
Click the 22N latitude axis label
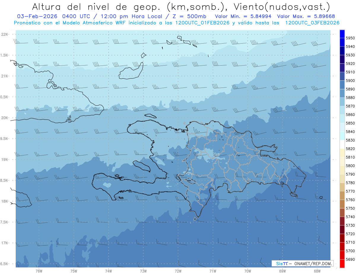5,34
